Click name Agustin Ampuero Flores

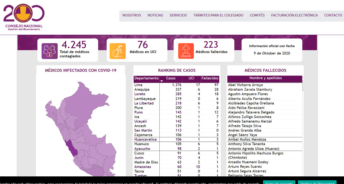(248, 94)
